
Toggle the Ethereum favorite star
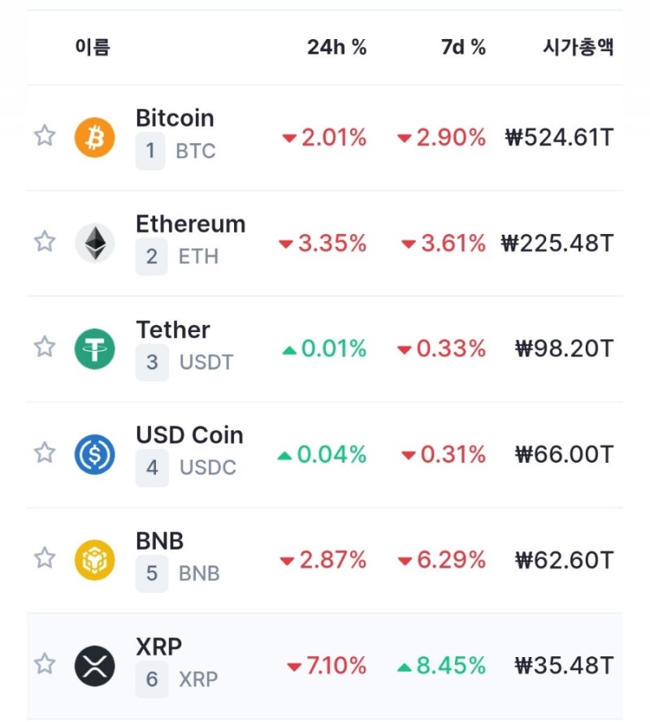pyautogui.click(x=45, y=241)
